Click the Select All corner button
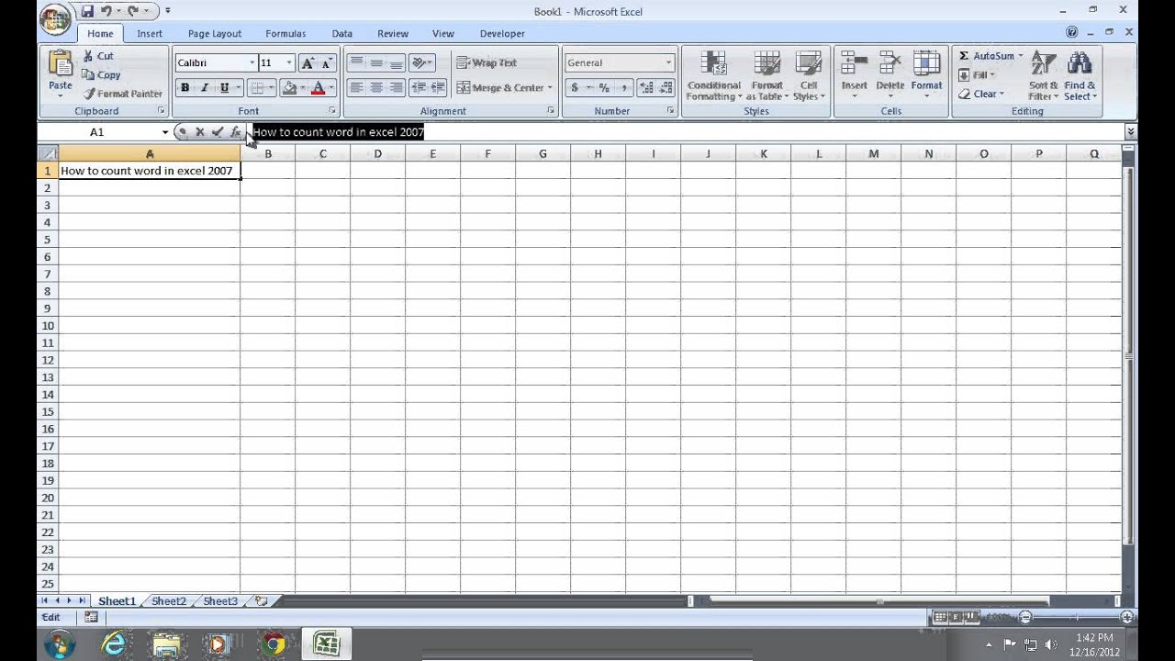Viewport: 1175px width, 661px height. [48, 153]
